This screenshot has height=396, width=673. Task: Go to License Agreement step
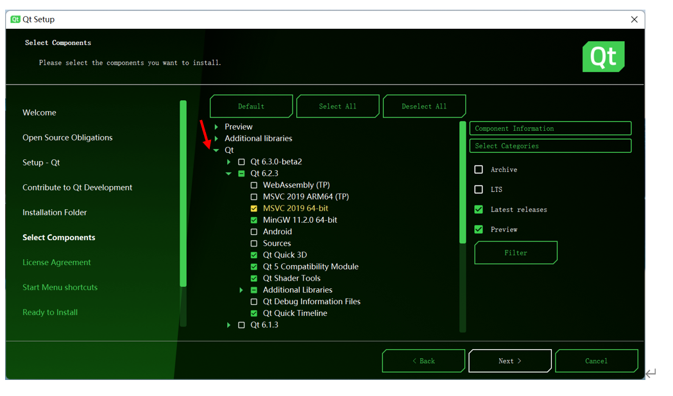click(x=56, y=263)
